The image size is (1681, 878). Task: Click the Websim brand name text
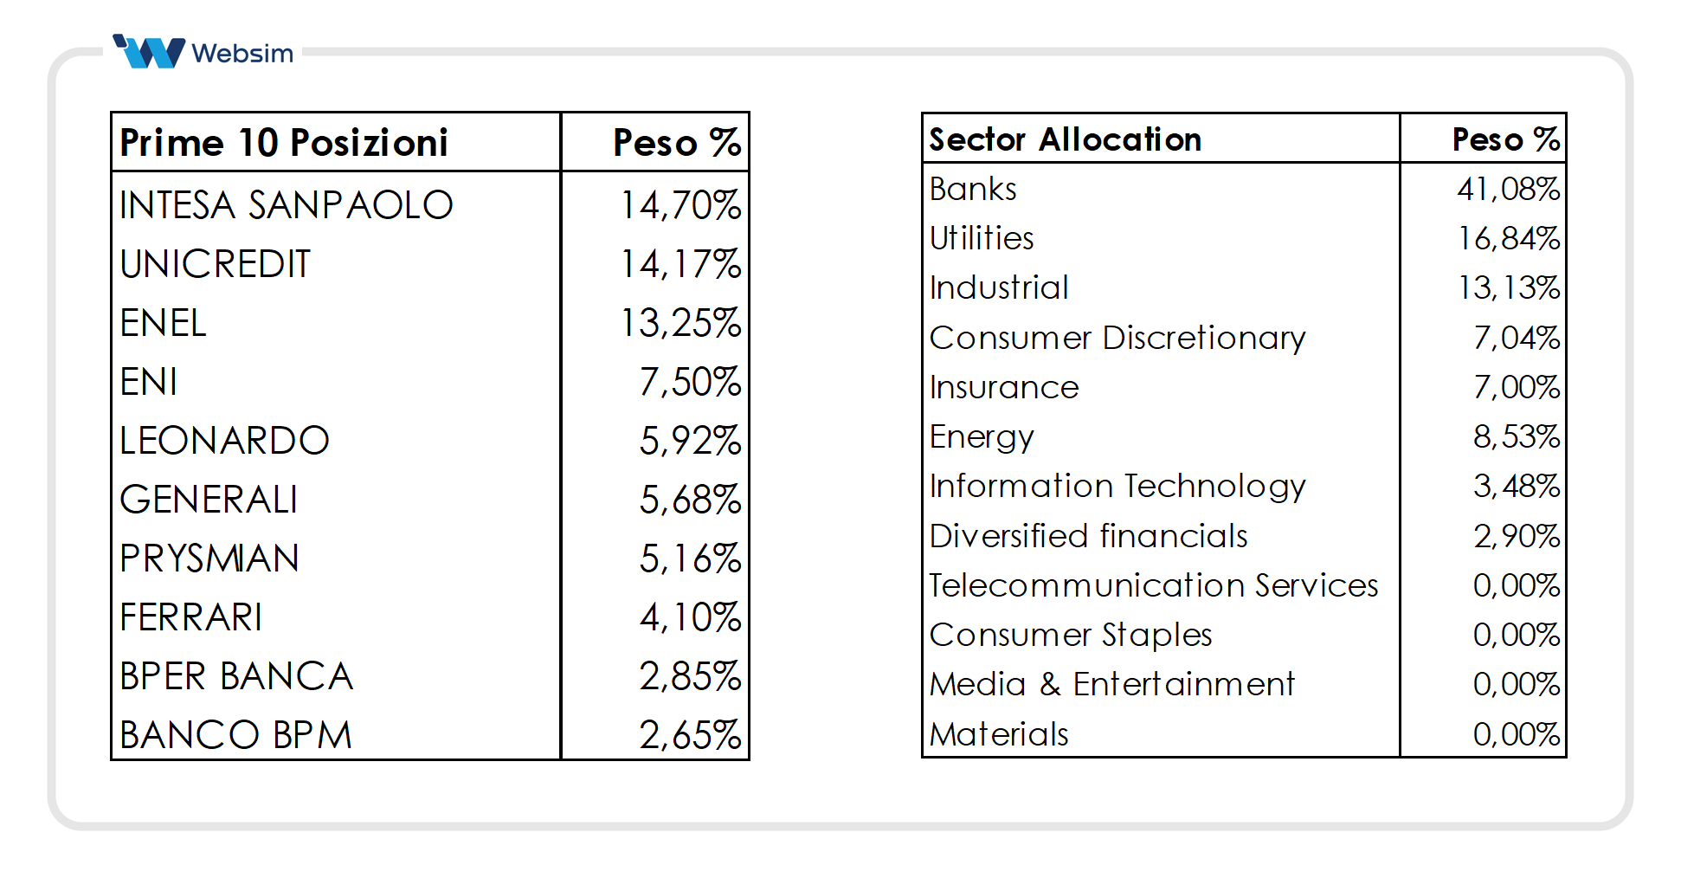[x=242, y=54]
